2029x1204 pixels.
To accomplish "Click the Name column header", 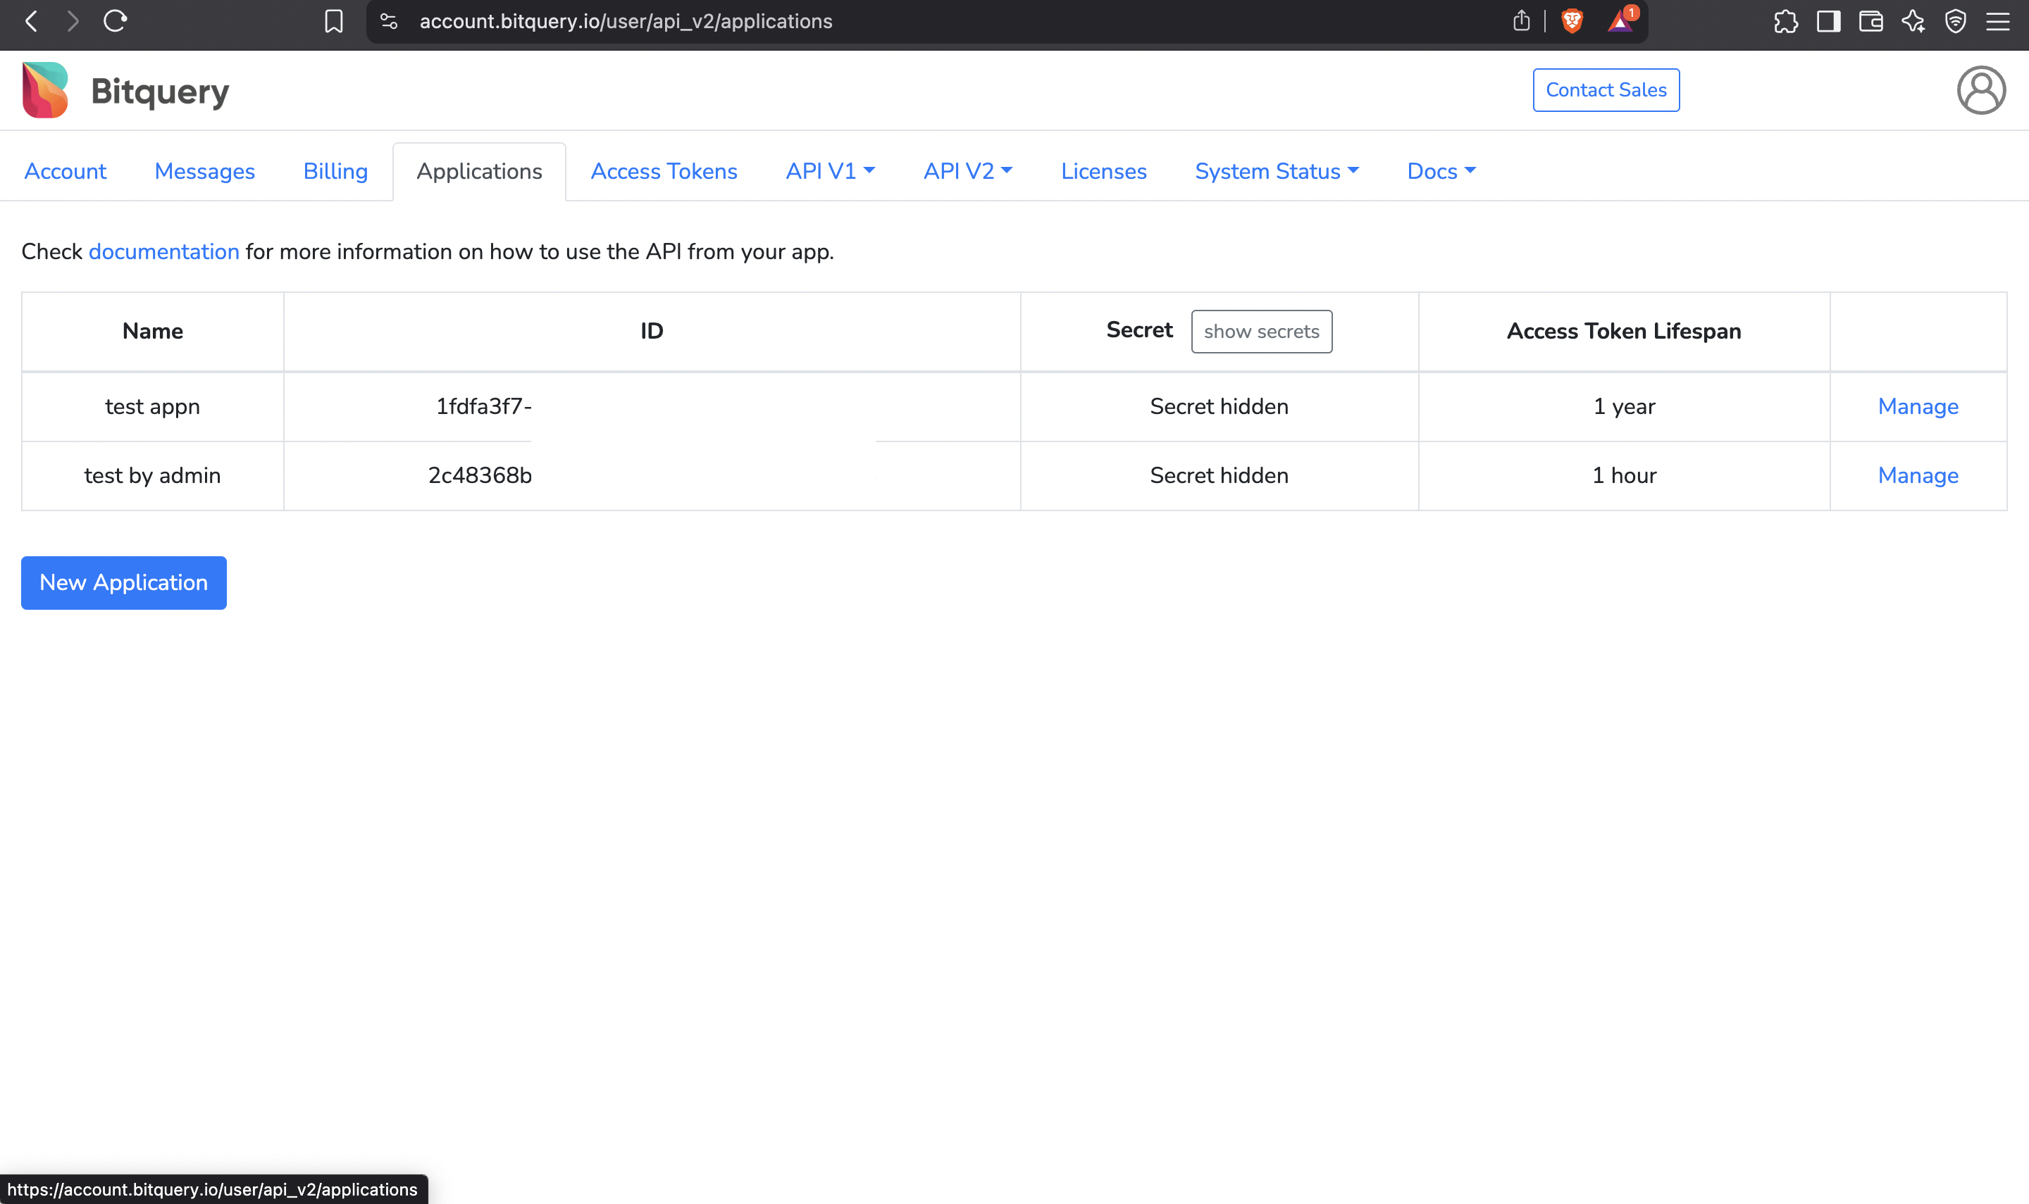I will 153,331.
